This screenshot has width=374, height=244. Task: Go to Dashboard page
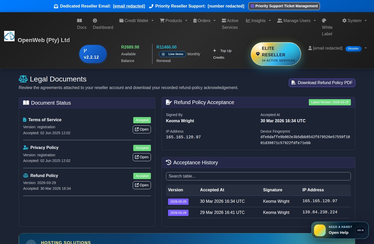103,24
